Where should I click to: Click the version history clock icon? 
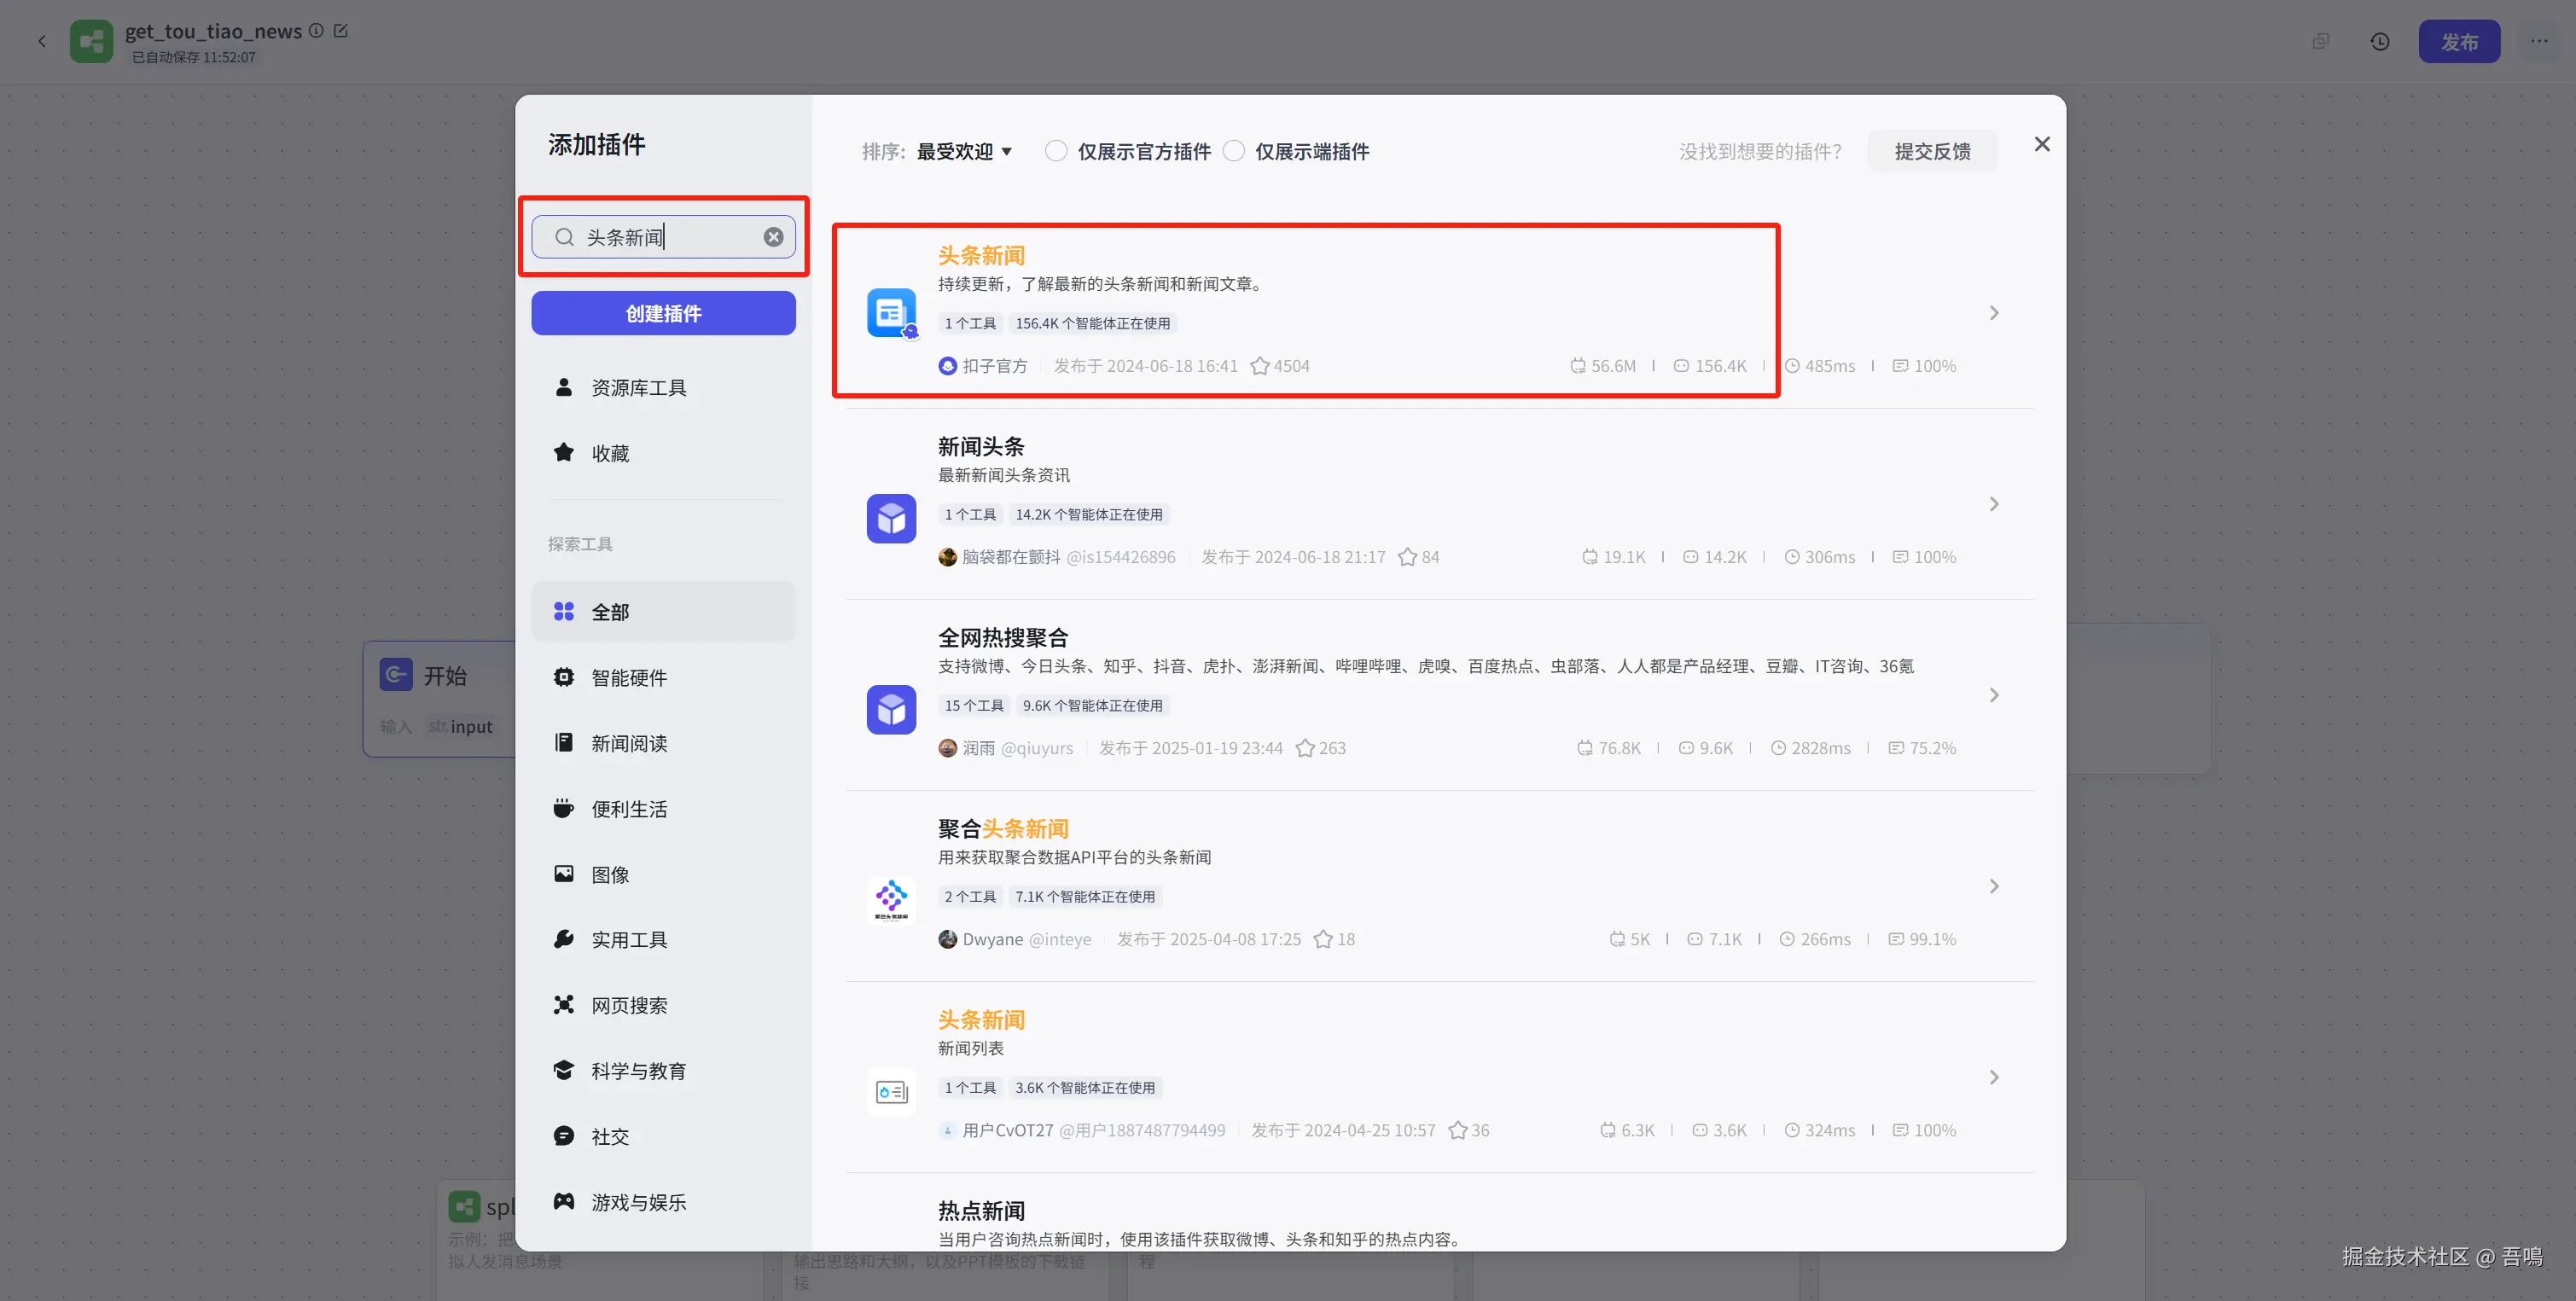click(2380, 42)
